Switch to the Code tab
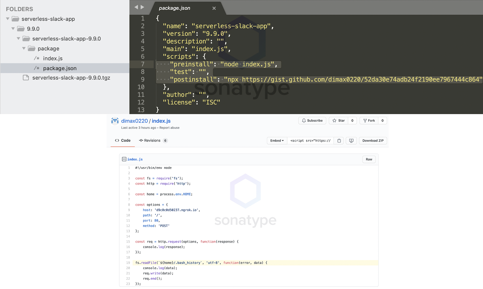The image size is (483, 289). (123, 141)
